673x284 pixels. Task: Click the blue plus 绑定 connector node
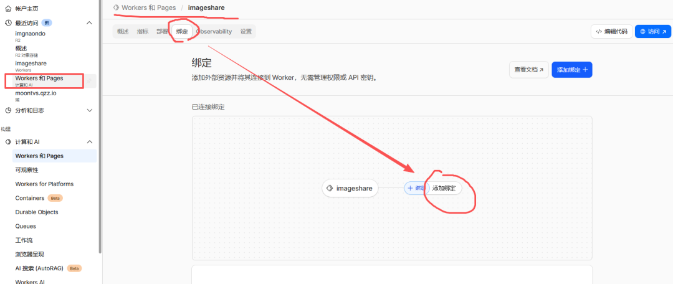coord(415,188)
